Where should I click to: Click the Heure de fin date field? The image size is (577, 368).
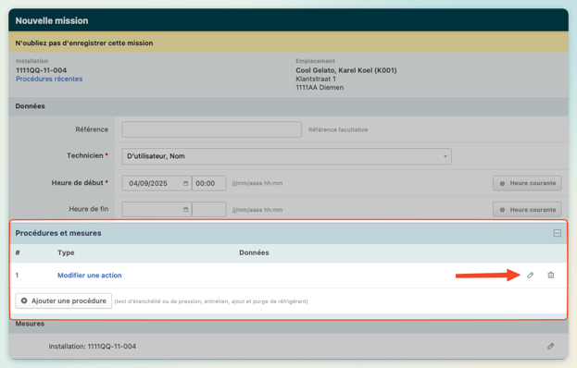tap(157, 209)
